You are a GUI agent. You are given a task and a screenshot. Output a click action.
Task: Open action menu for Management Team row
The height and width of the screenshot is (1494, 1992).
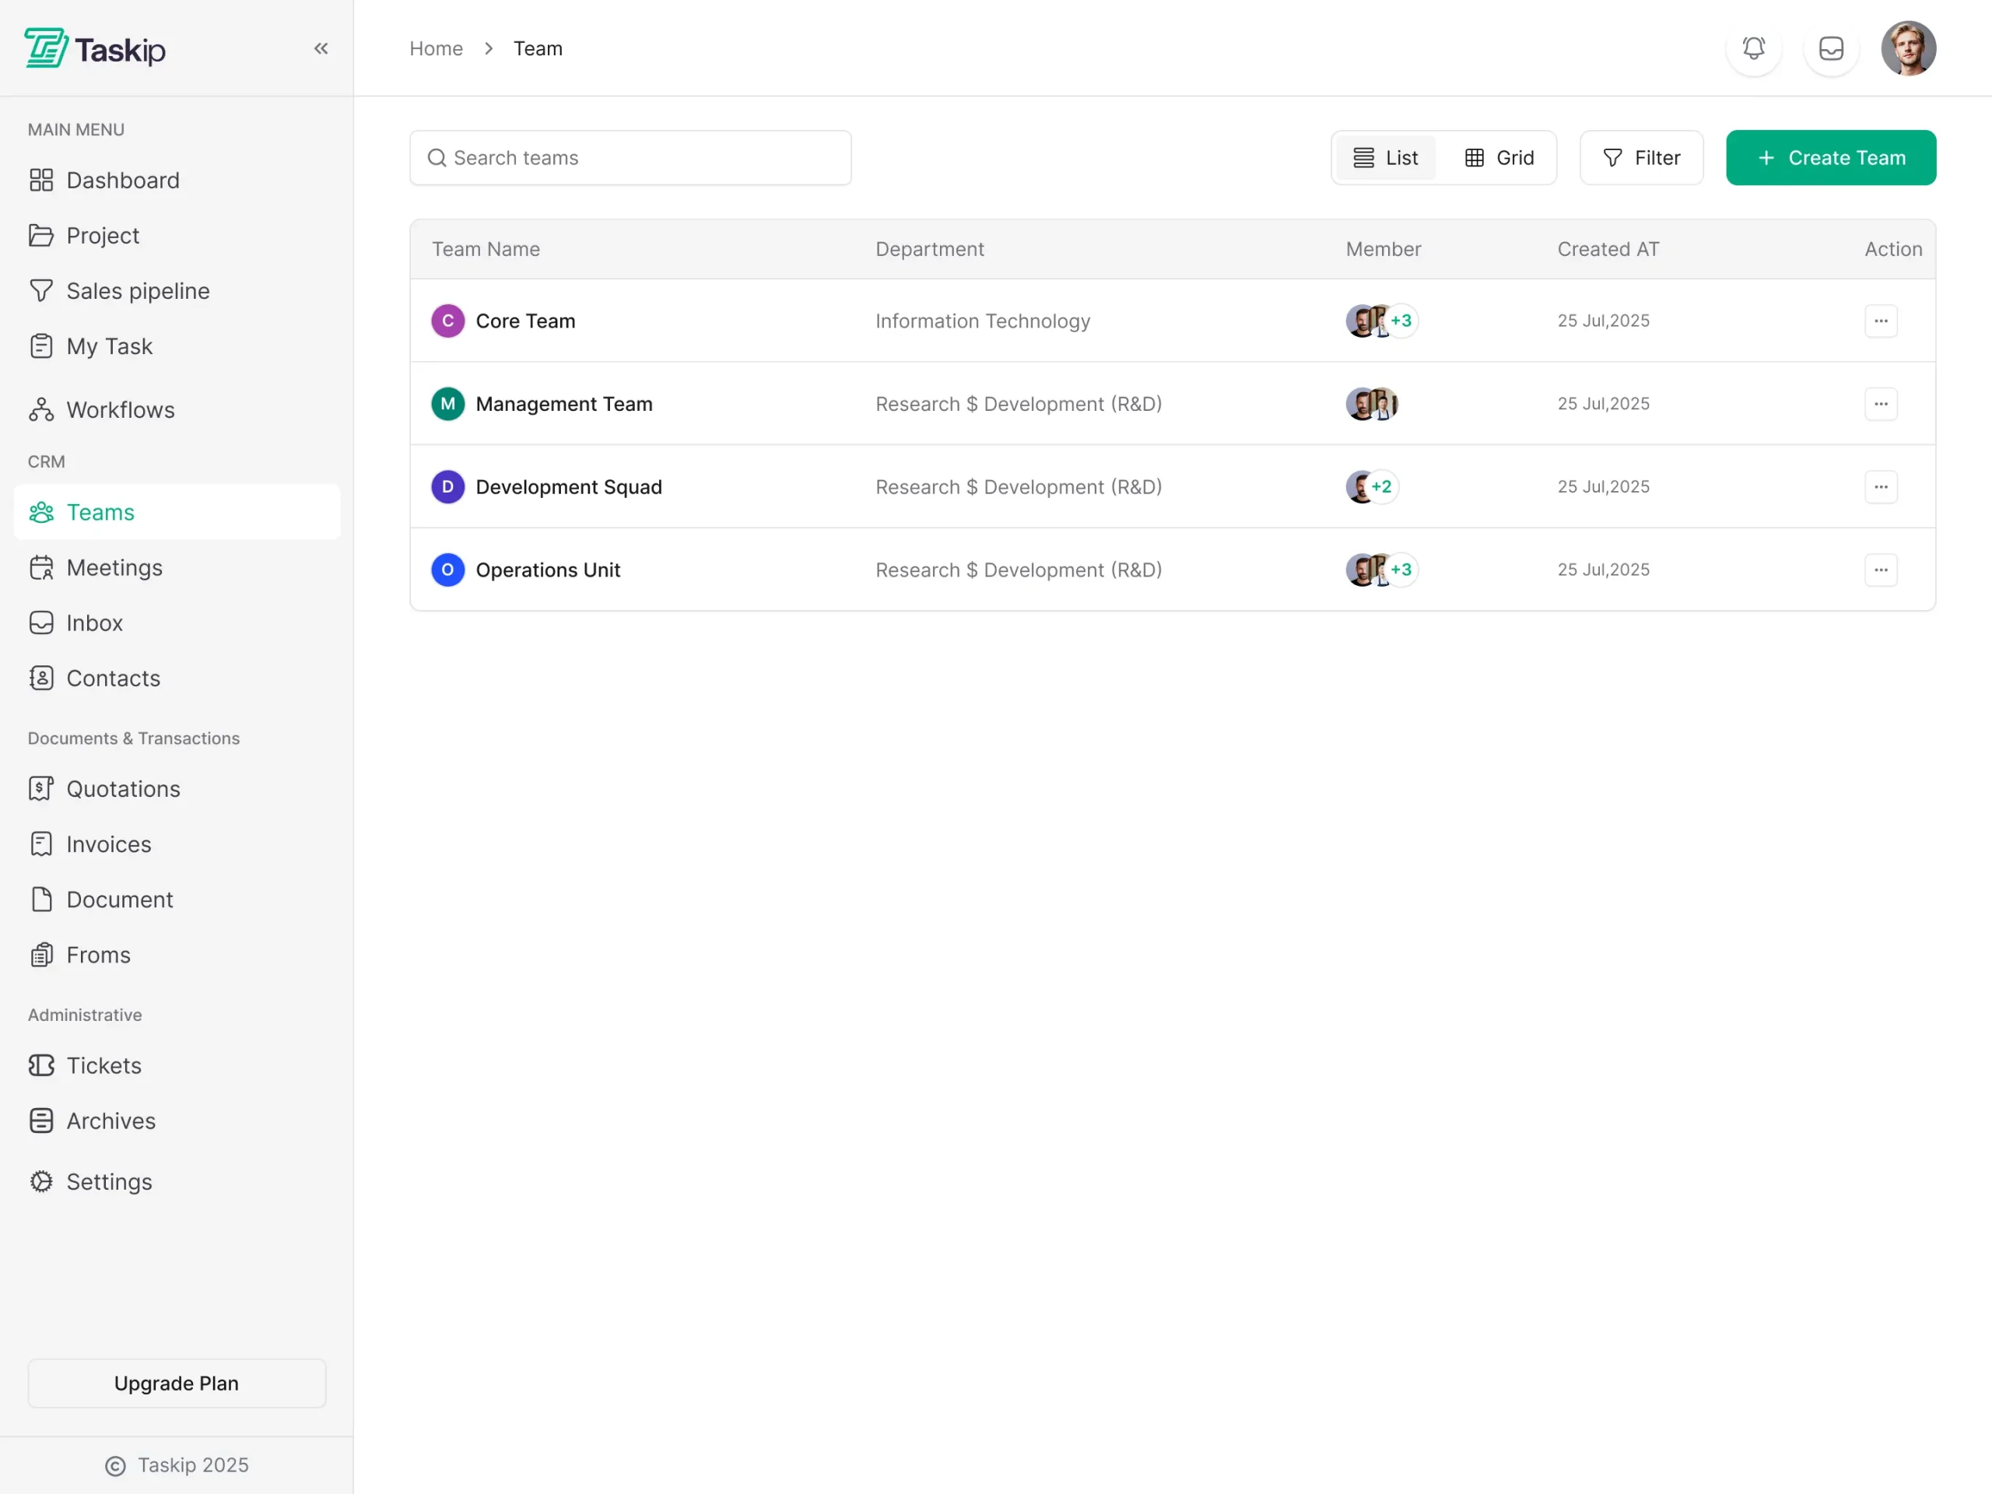click(x=1880, y=403)
